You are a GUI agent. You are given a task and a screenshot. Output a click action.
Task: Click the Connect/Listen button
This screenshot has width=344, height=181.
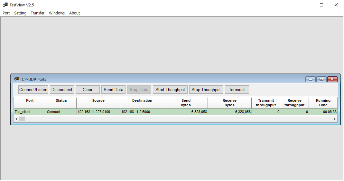pos(33,90)
